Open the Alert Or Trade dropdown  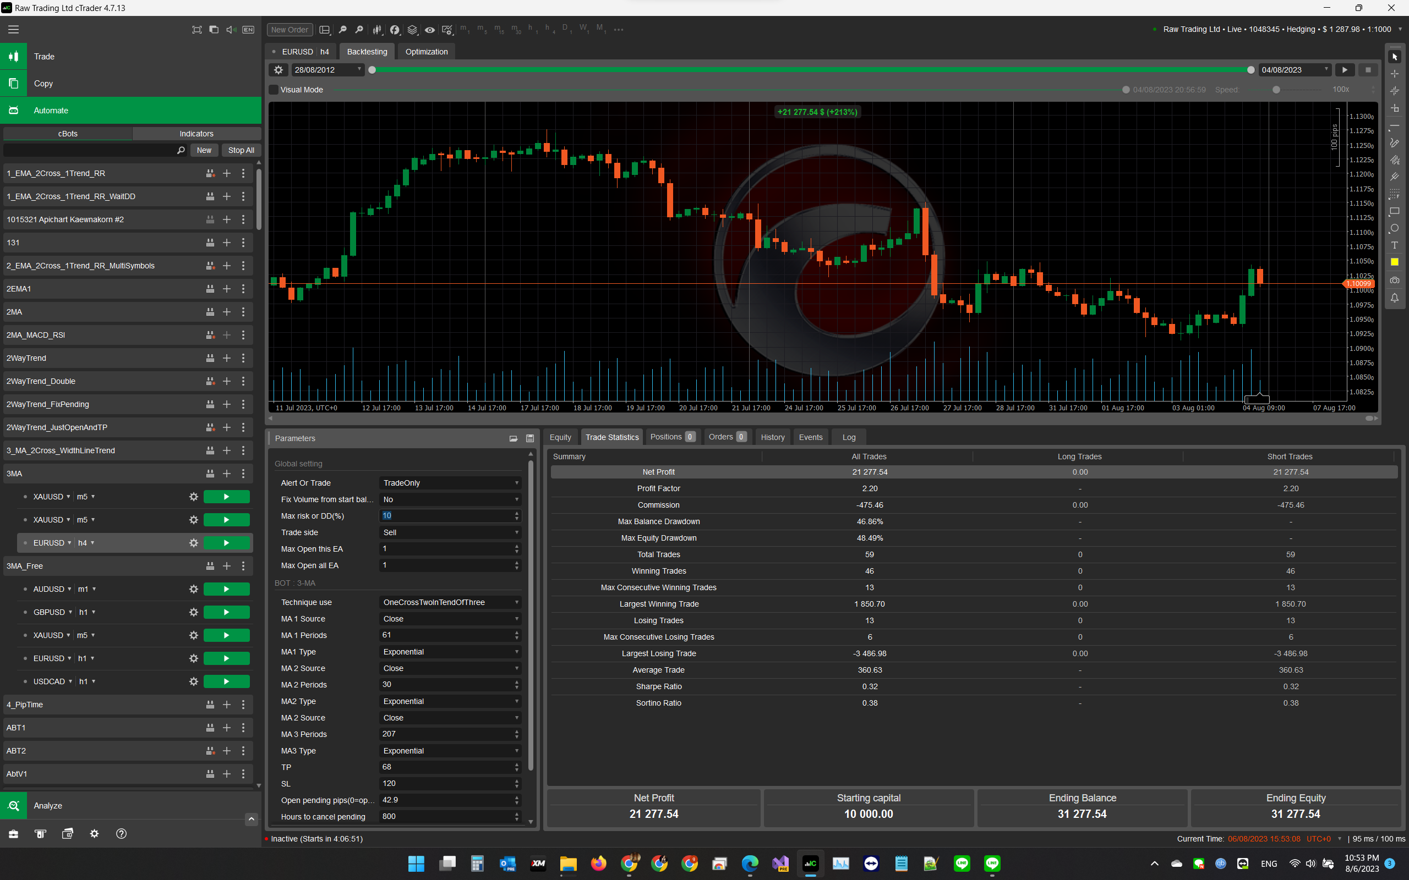point(450,483)
